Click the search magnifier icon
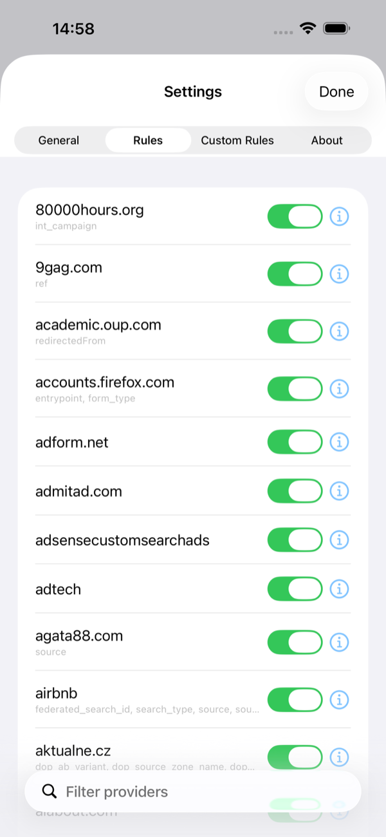Screen dimensions: 386x837 pos(49,791)
